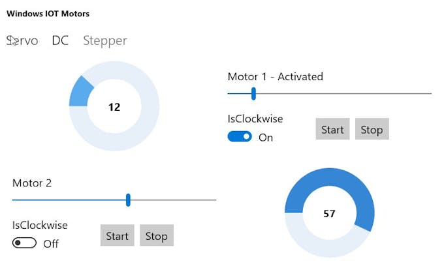Start Motor 2 using Start button

tap(118, 235)
